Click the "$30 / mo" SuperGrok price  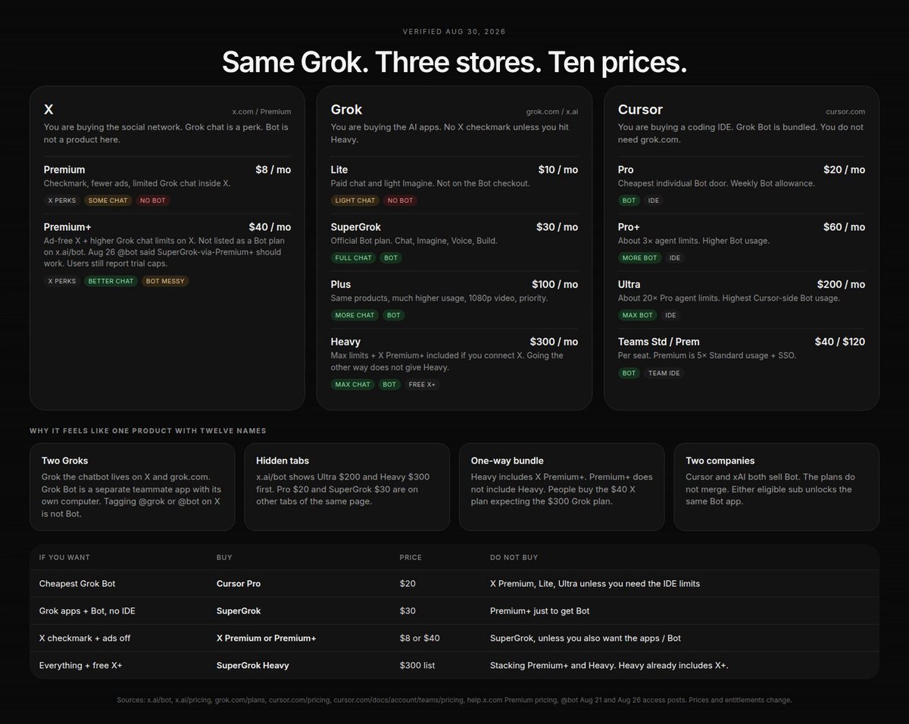click(558, 227)
